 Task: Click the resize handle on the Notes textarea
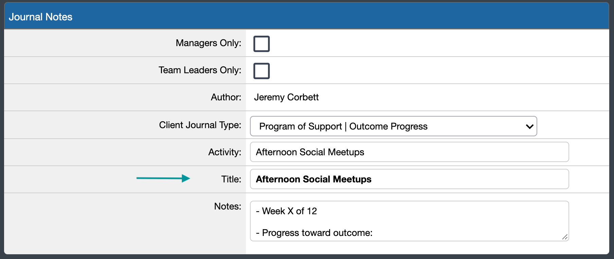565,237
